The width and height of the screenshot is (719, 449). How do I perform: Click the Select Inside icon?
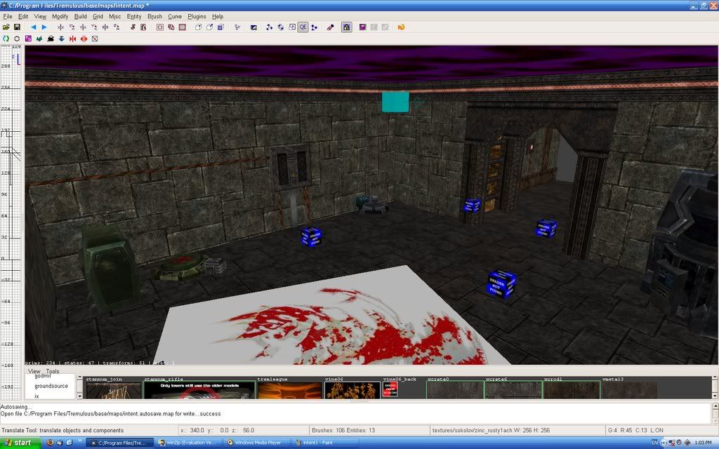coord(143,27)
